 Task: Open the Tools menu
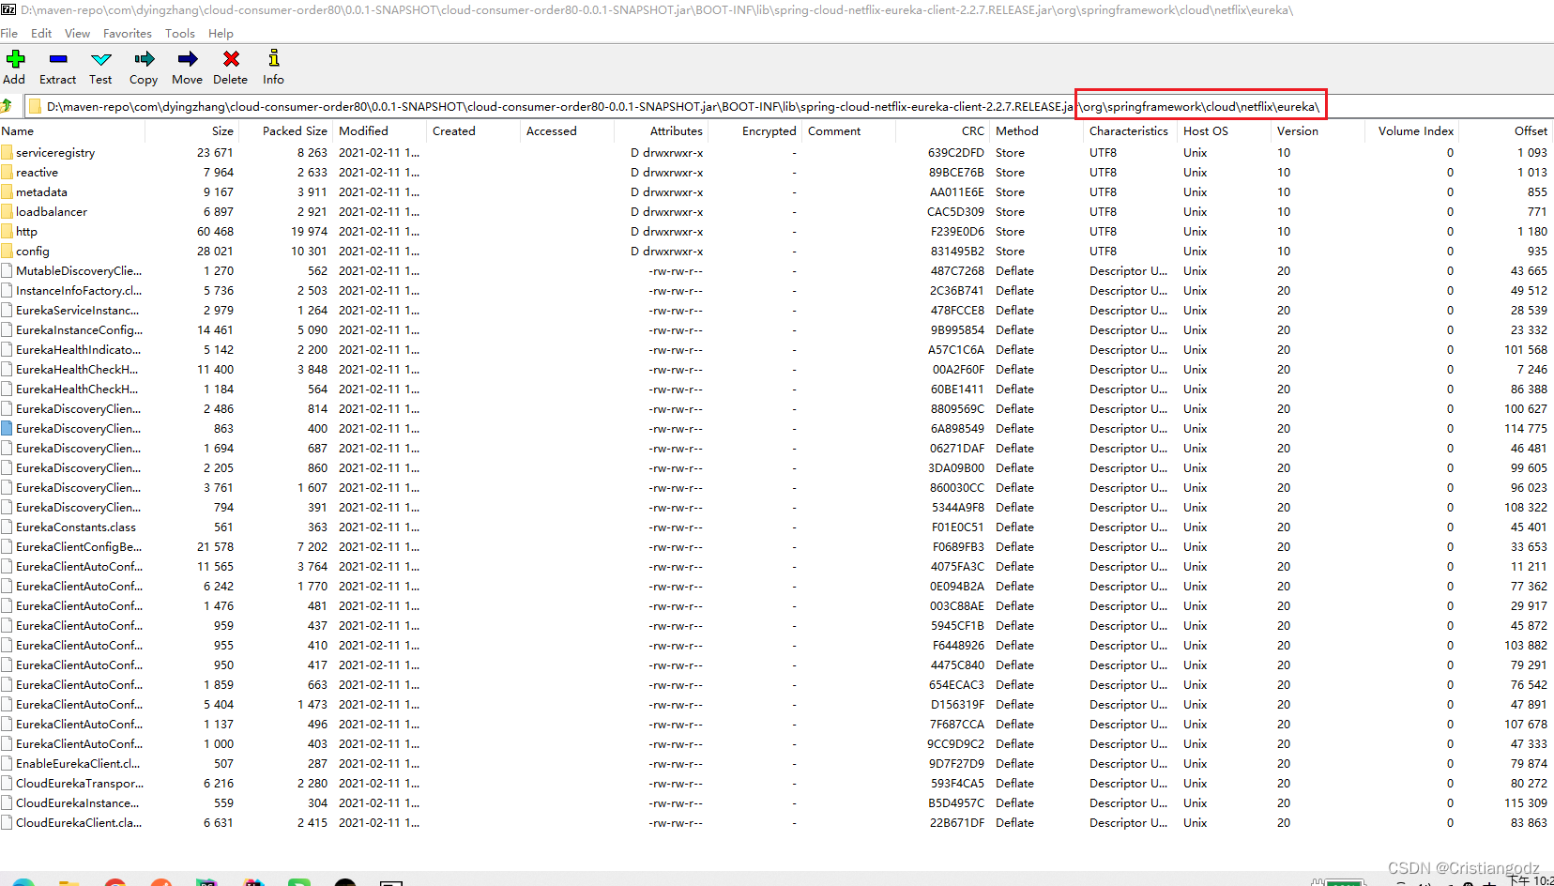click(180, 34)
